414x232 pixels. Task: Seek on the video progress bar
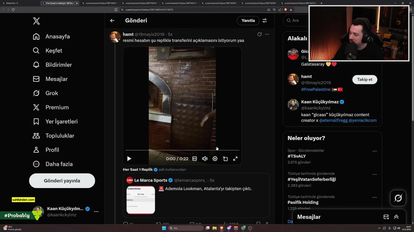pos(182,150)
